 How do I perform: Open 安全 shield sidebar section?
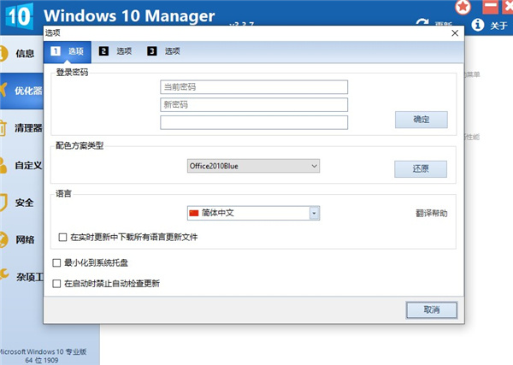(21, 203)
